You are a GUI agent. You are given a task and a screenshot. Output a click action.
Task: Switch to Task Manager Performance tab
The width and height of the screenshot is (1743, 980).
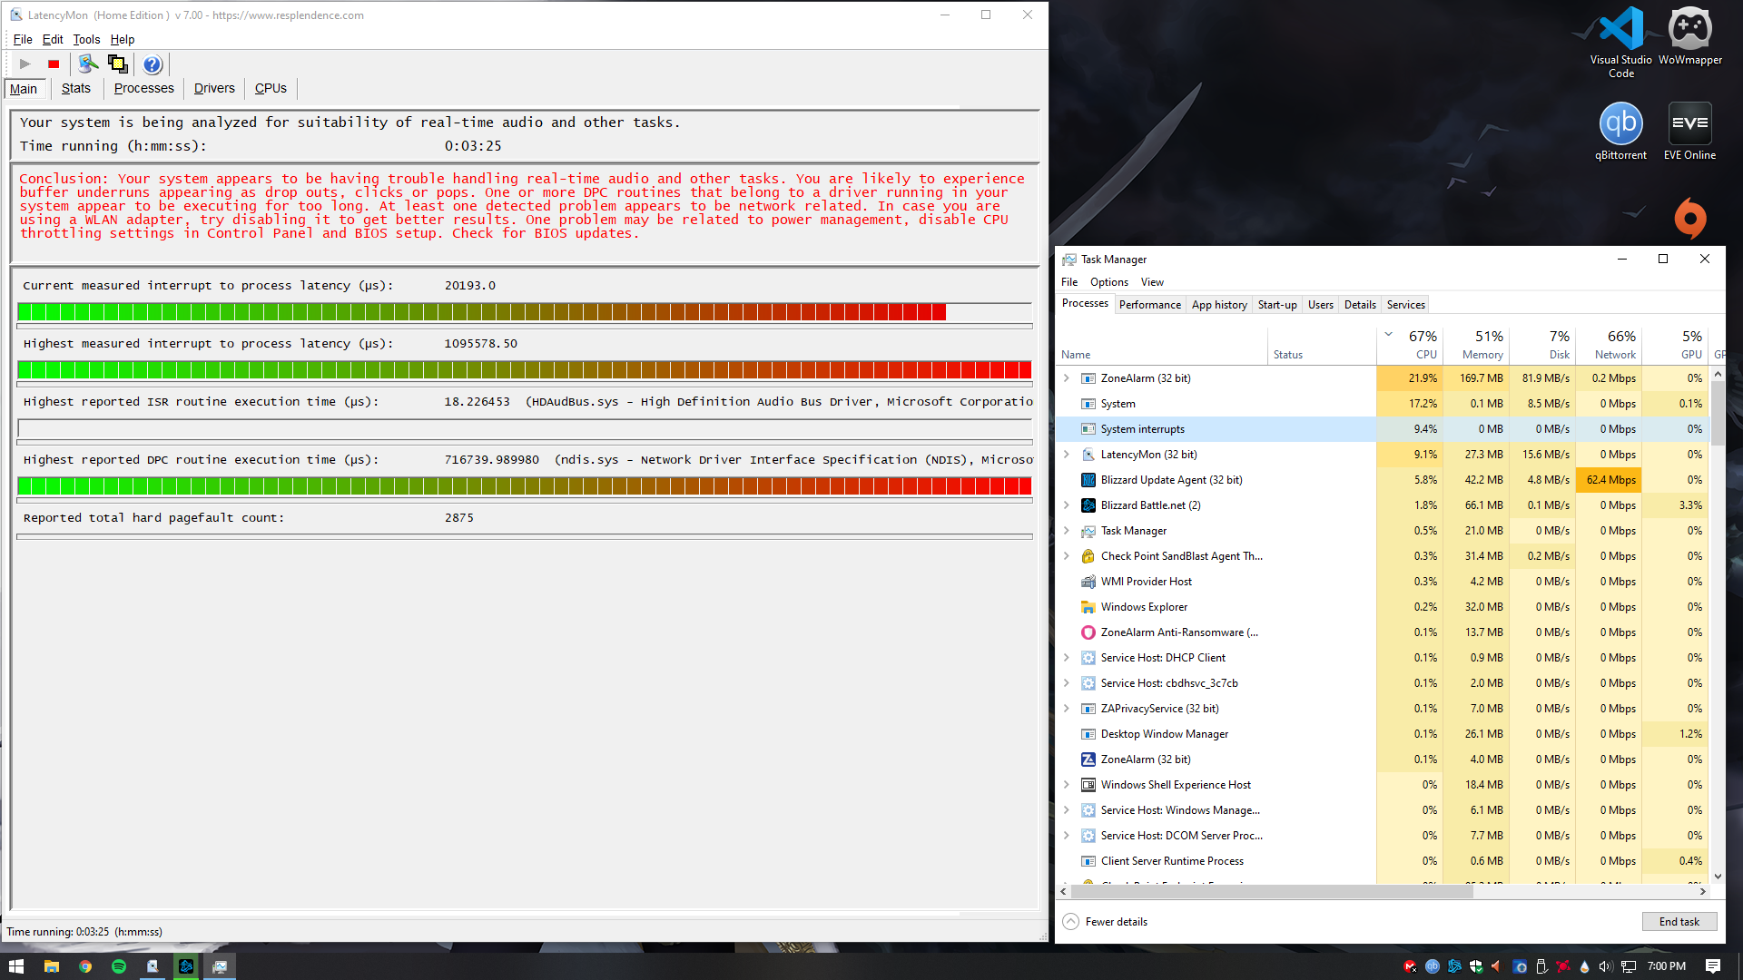(x=1149, y=305)
